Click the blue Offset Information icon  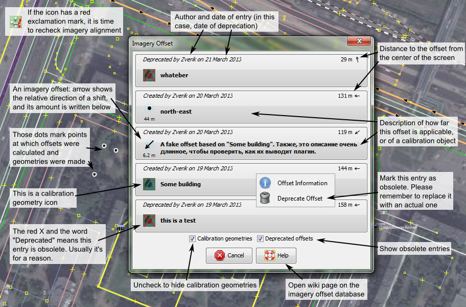point(265,183)
